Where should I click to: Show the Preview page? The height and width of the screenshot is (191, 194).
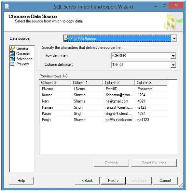coord(23,64)
